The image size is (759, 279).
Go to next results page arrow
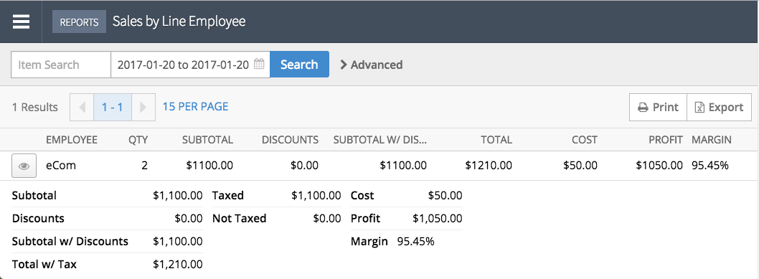143,107
